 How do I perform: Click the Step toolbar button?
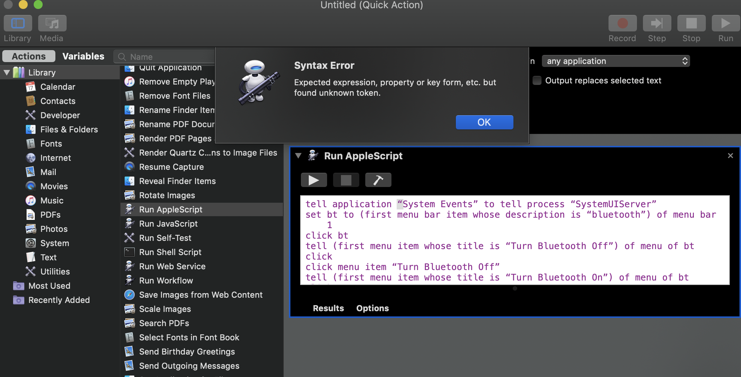click(x=657, y=23)
